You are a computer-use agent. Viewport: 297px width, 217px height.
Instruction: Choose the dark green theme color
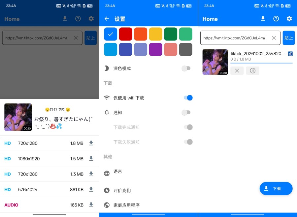tap(171, 34)
